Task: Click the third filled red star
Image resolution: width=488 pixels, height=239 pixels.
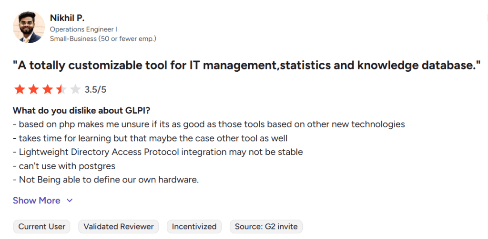Action: pyautogui.click(x=48, y=89)
